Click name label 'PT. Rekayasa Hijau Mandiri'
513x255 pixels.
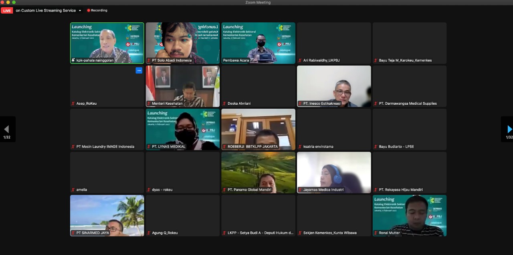[x=401, y=190]
